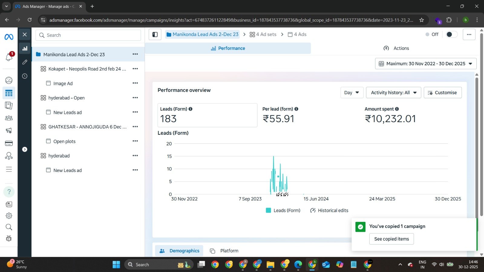Click the help question mark icon
This screenshot has width=484, height=272.
click(x=9, y=192)
